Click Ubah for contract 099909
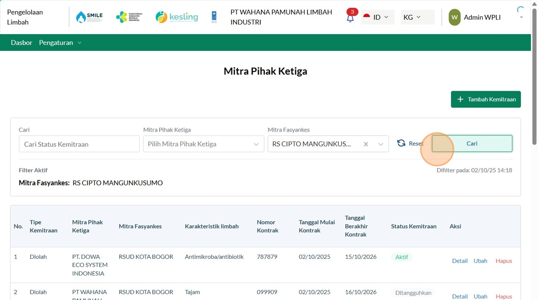Screen dimensions: 538x300 (x=480, y=296)
